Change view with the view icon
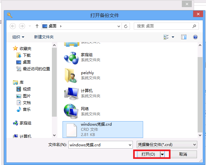Image resolution: width=206 pixels, height=165 pixels. (166, 37)
